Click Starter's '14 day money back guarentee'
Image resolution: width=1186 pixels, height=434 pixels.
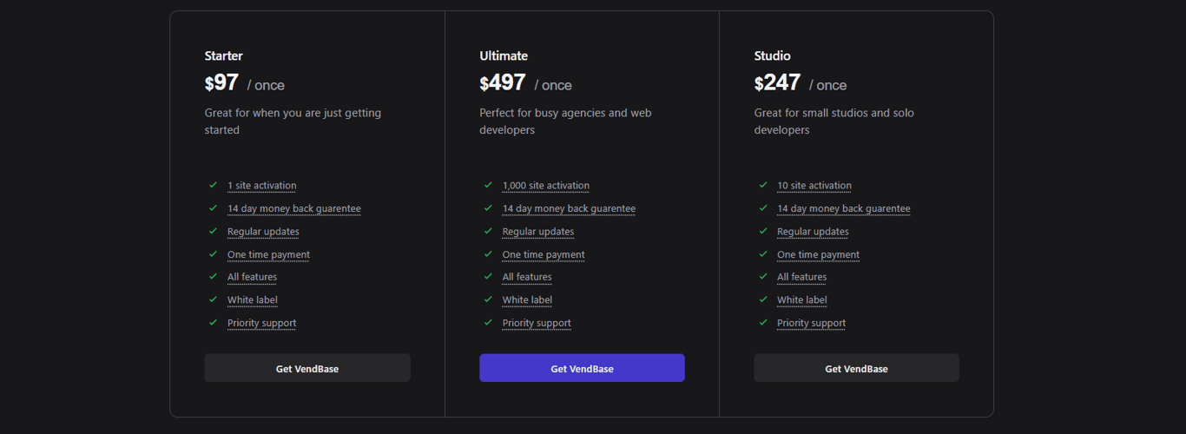(x=294, y=208)
